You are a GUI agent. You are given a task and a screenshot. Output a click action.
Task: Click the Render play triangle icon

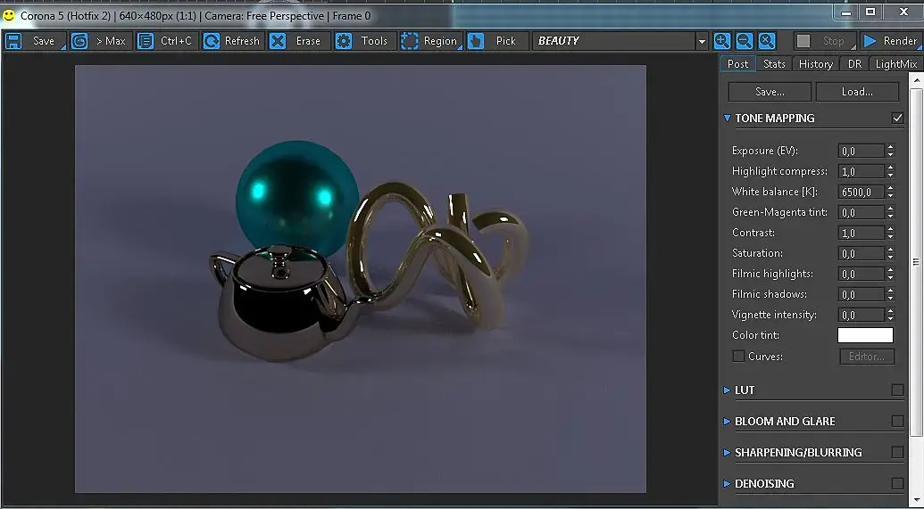[870, 41]
